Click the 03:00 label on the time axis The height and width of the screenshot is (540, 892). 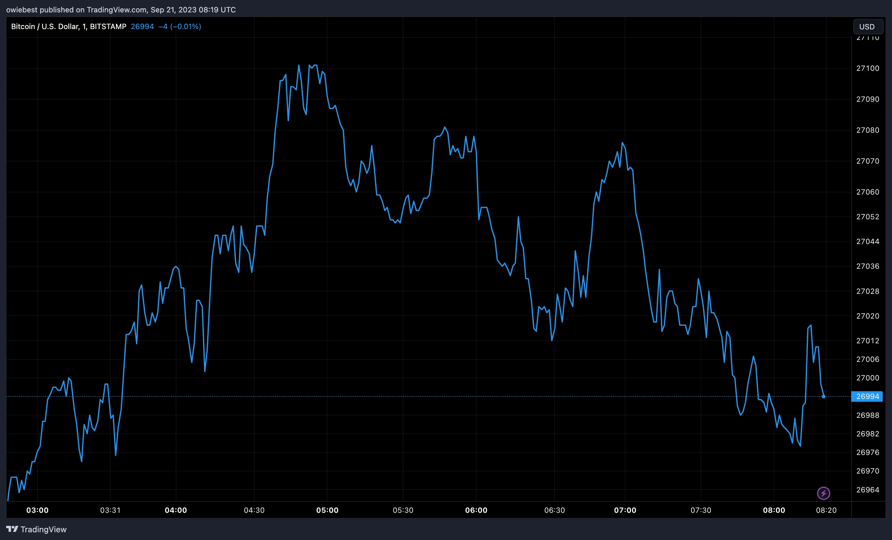click(x=37, y=510)
